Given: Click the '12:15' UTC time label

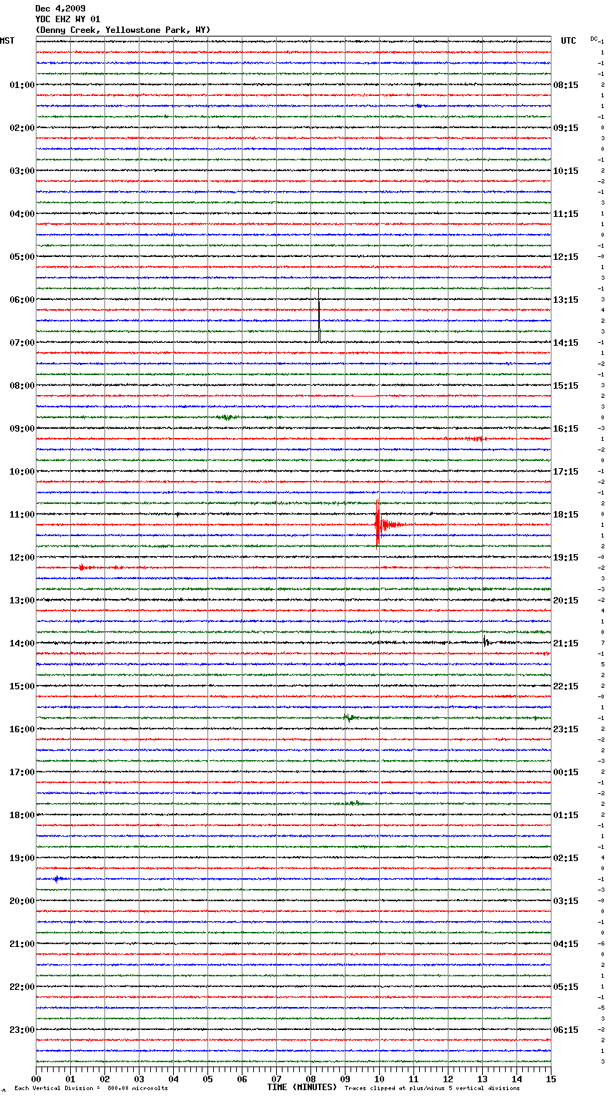Looking at the screenshot, I should coord(566,257).
